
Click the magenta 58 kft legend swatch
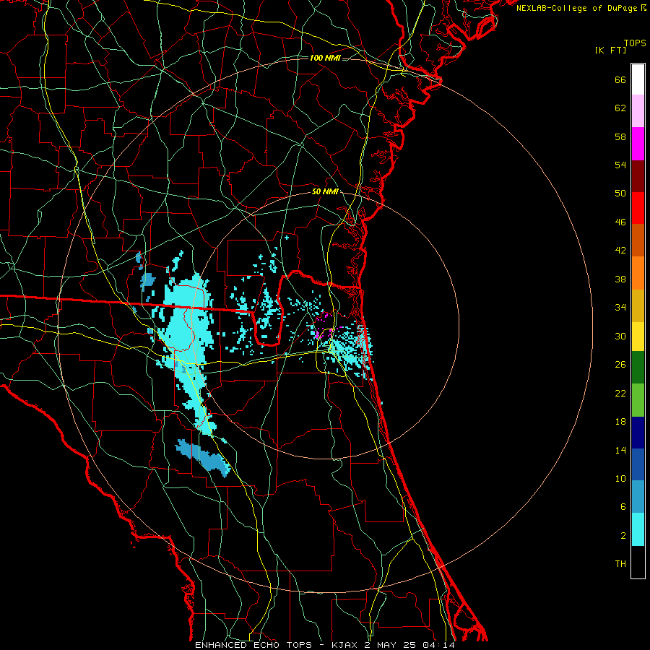click(x=638, y=144)
